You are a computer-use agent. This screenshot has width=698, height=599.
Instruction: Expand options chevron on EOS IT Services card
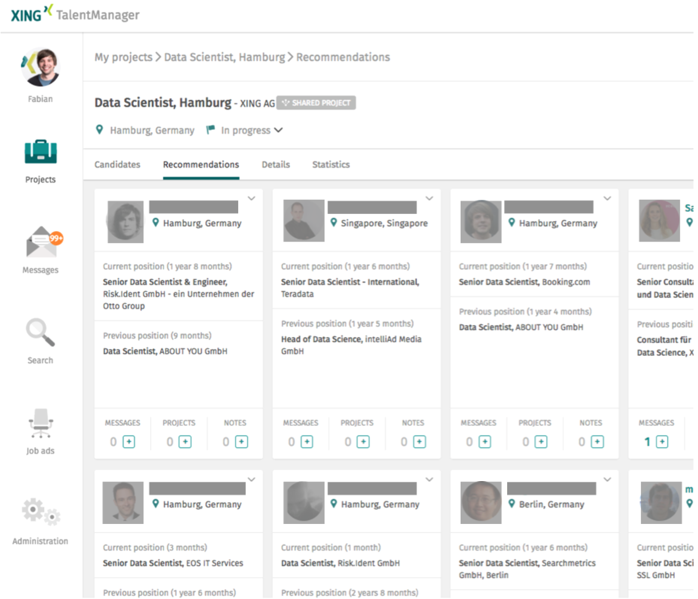pos(252,479)
